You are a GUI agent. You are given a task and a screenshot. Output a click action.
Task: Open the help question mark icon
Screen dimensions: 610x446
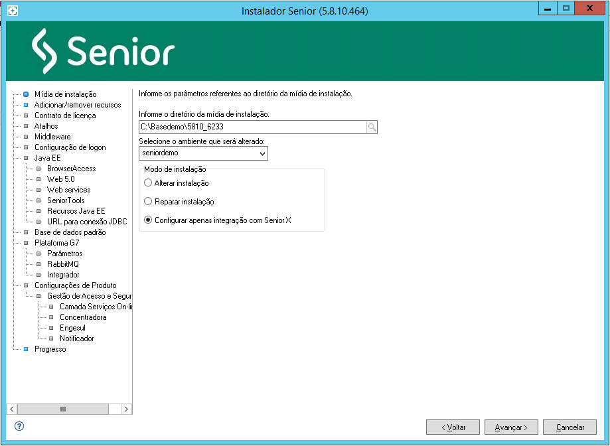19,426
